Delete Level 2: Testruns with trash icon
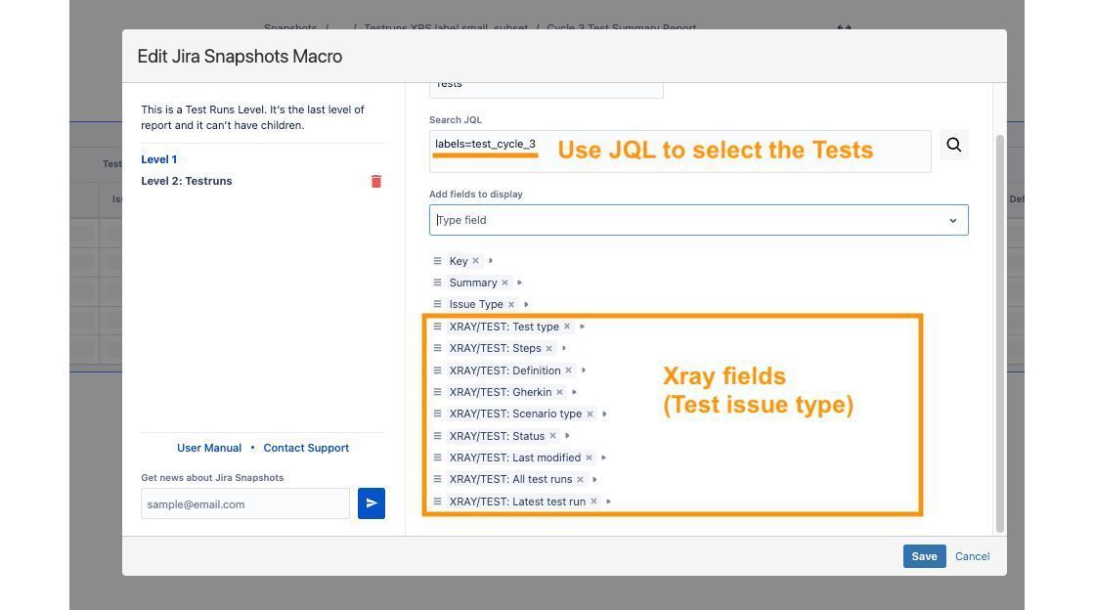 [x=375, y=182]
